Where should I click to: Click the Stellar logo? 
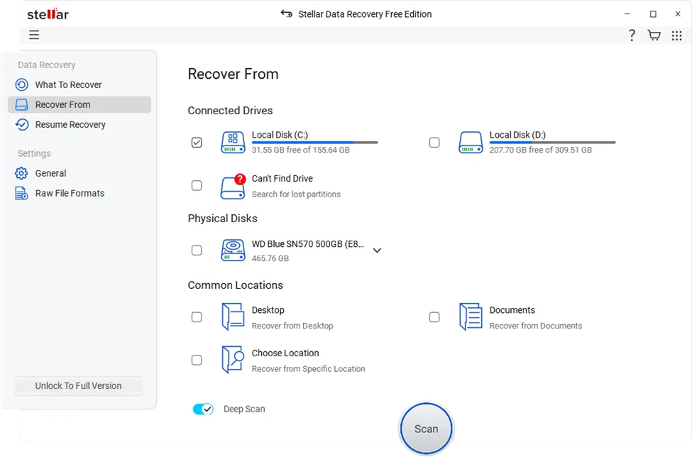coord(48,14)
